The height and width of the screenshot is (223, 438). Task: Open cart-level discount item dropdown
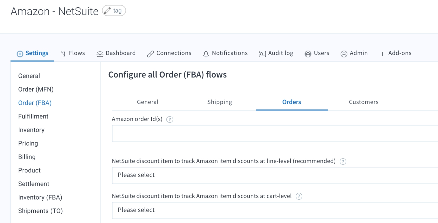[x=275, y=210]
